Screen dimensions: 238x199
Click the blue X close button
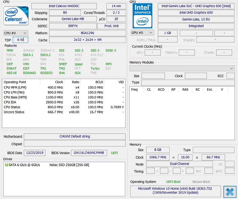tap(230, 192)
